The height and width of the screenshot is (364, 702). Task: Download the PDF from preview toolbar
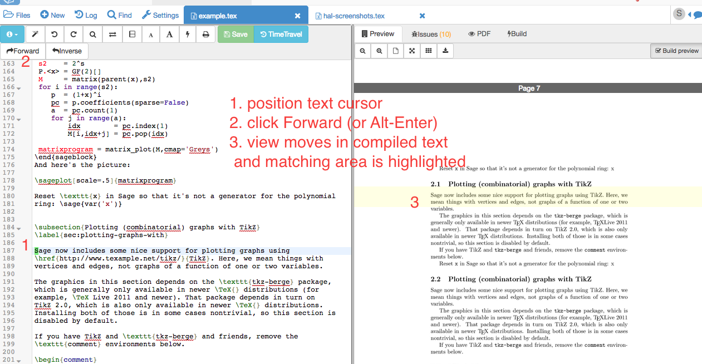[445, 51]
